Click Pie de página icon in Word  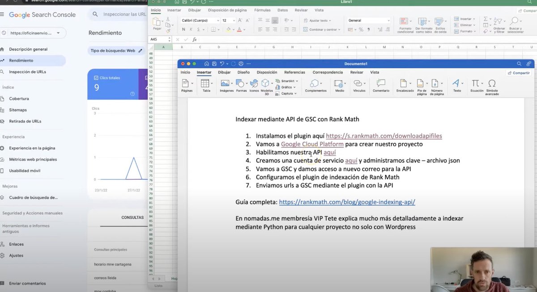coord(421,83)
